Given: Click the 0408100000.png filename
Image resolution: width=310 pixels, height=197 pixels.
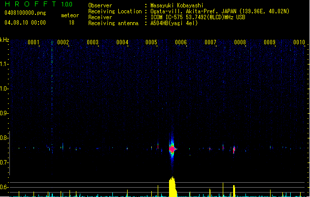Looking at the screenshot, I should click(25, 12).
